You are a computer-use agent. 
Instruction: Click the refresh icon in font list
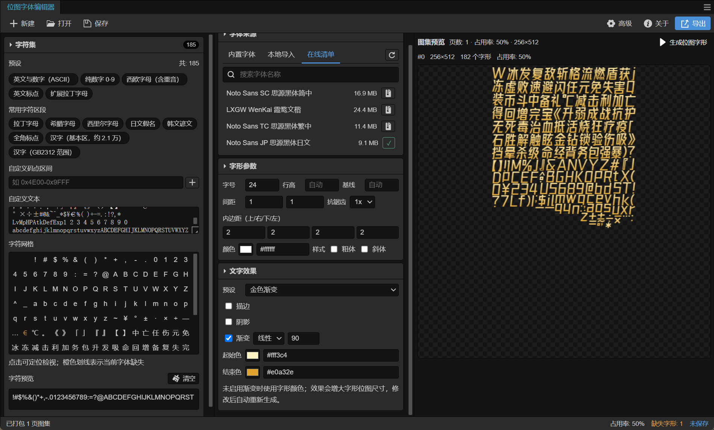(392, 55)
